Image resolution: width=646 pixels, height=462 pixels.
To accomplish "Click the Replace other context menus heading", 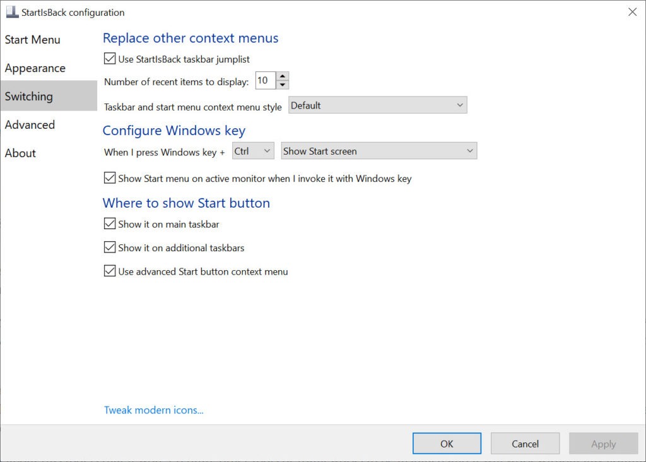I will [191, 38].
